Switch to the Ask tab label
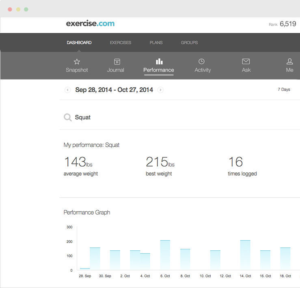Screen dimensions: 300x288 (x=246, y=70)
